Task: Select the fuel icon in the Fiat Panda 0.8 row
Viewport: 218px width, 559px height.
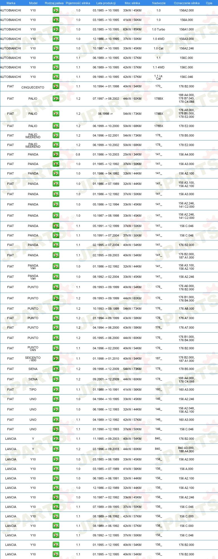Action: tap(56, 154)
